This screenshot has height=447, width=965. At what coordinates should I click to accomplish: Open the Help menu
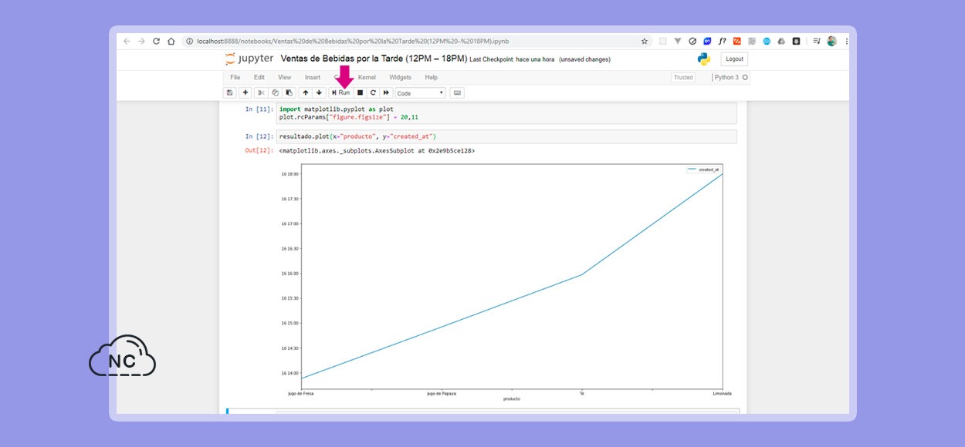point(431,77)
